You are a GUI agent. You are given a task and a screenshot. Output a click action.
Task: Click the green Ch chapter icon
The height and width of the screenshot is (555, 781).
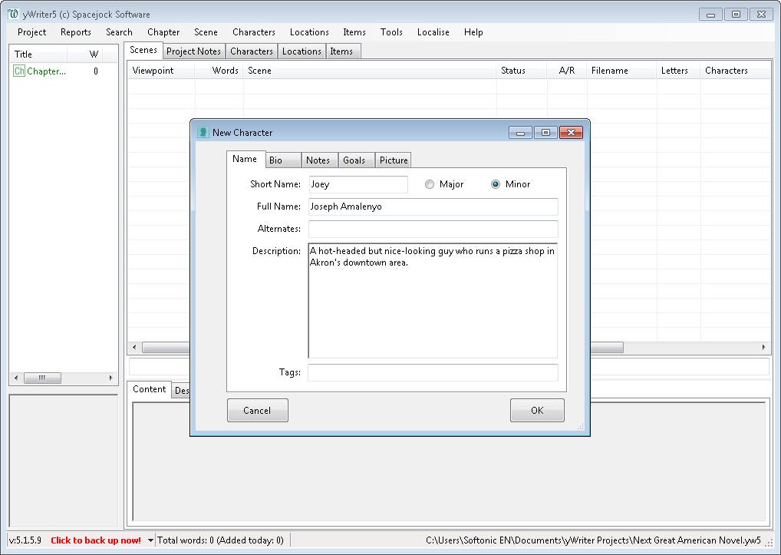point(19,71)
